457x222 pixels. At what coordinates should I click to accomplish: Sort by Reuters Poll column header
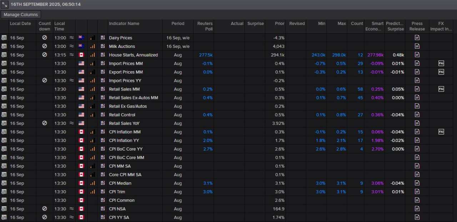(x=205, y=26)
